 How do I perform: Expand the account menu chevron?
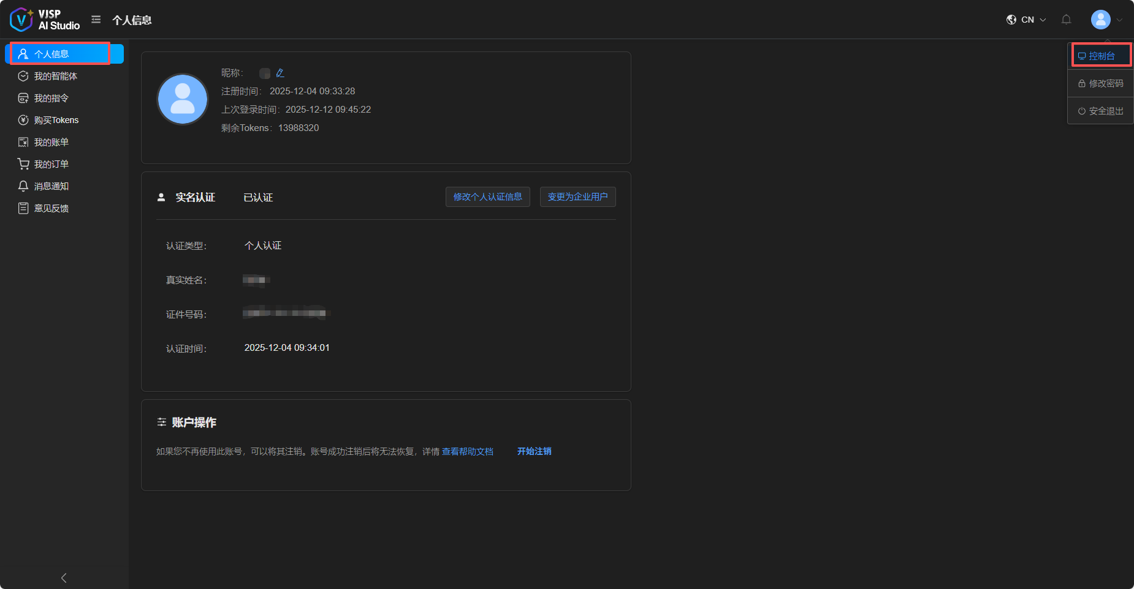pos(1119,20)
